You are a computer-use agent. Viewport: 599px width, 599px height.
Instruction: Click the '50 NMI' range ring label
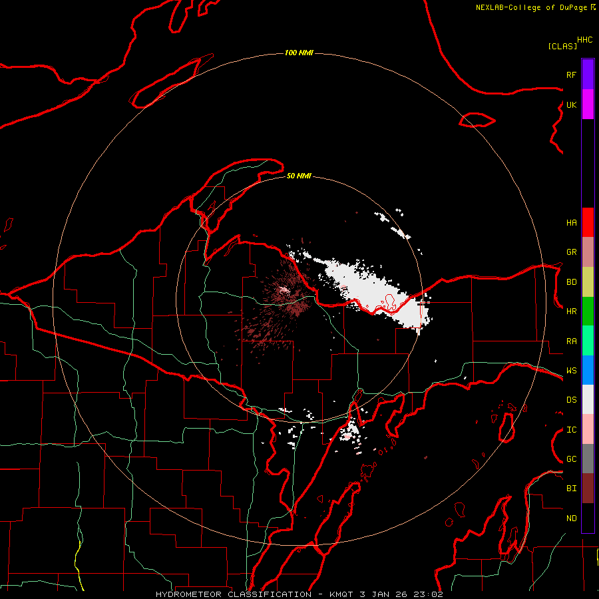299,176
